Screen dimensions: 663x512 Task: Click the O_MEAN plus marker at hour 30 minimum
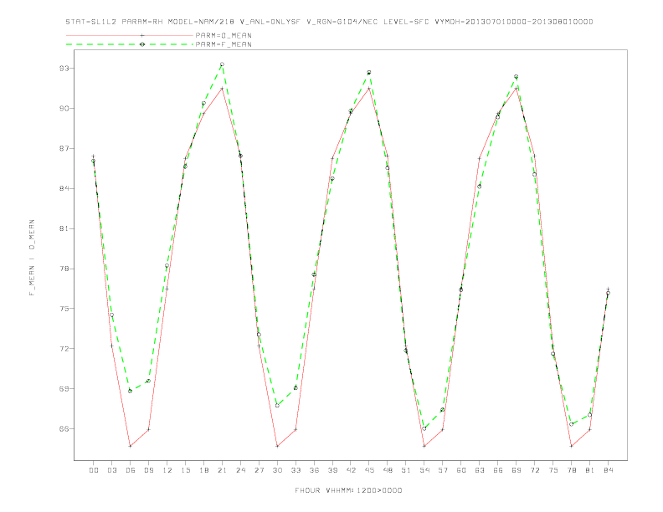click(x=277, y=446)
